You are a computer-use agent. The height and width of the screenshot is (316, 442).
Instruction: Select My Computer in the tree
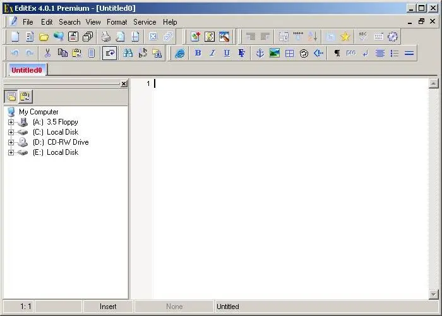click(39, 112)
